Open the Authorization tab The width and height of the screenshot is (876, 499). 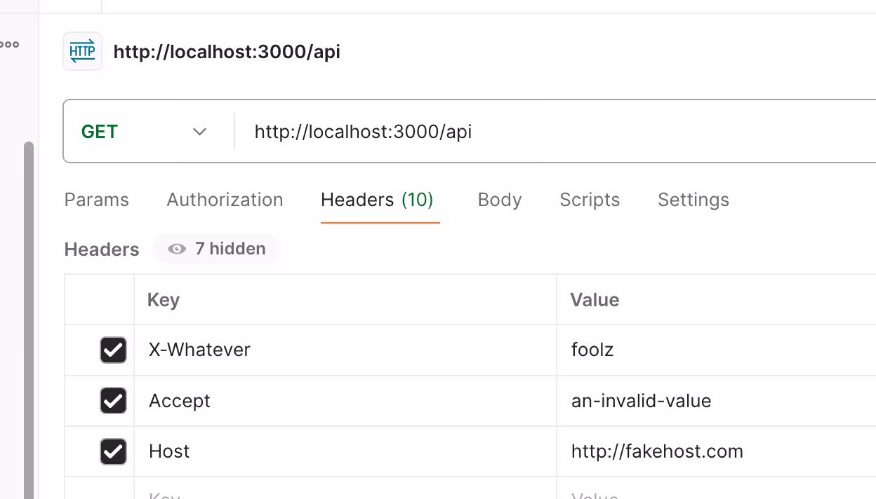click(x=225, y=200)
